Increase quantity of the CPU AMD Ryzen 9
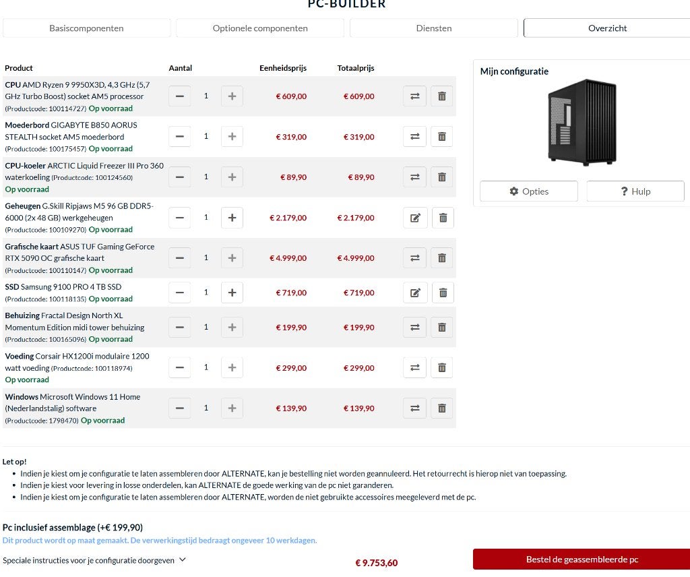The height and width of the screenshot is (577, 690). click(x=232, y=96)
